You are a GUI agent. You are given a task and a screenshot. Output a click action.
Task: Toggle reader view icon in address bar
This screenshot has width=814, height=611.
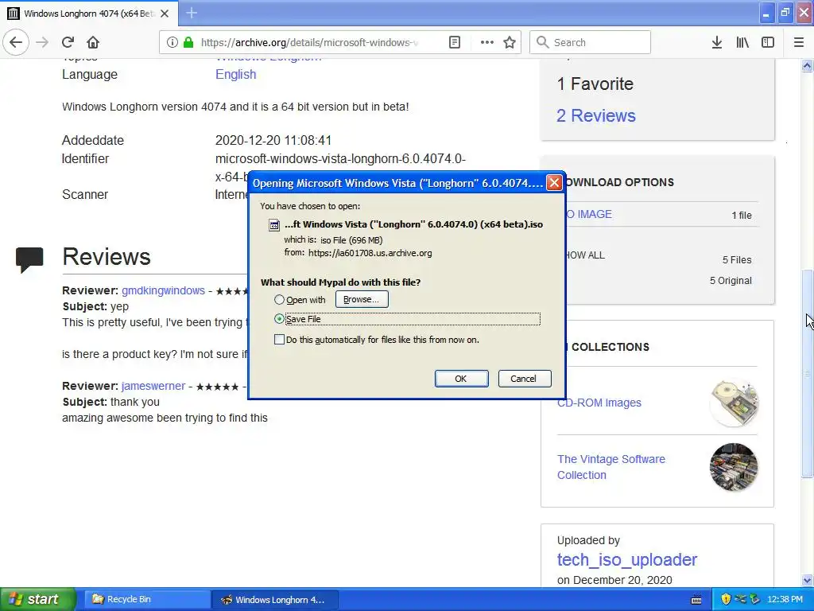tap(455, 42)
